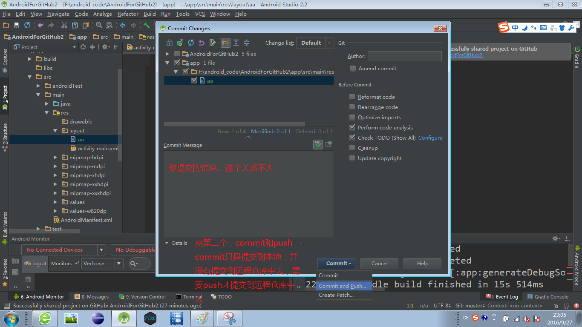Enable the Reformat code checkbox
This screenshot has width=582, height=327.
352,97
